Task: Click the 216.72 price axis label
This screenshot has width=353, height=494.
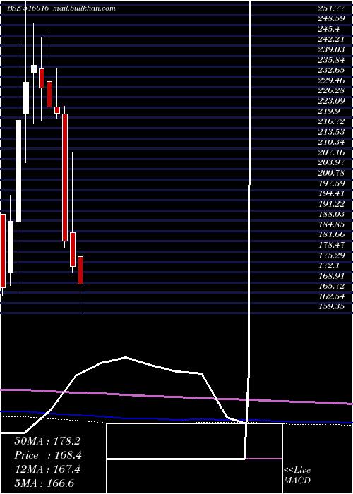Action: pyautogui.click(x=331, y=121)
